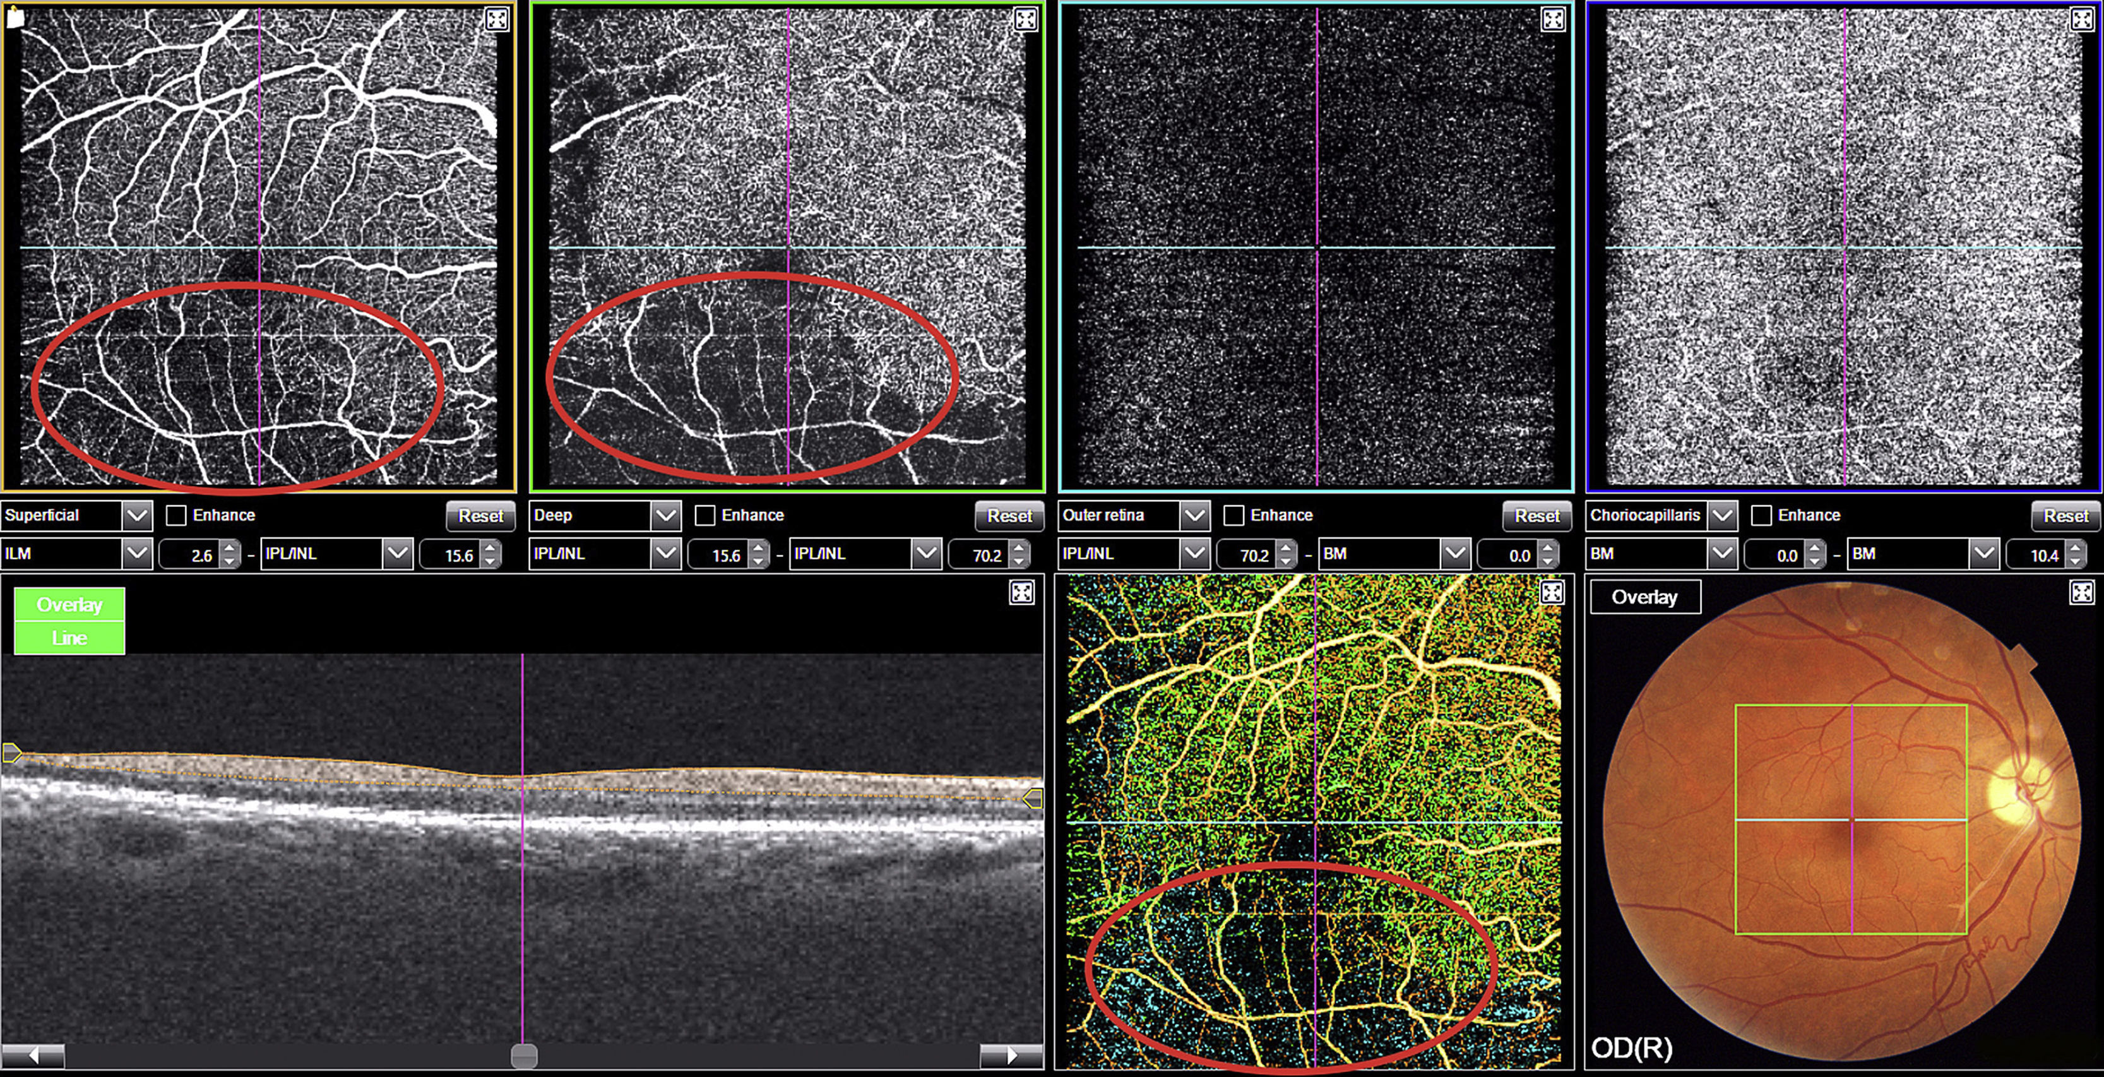Open the ILM boundary dropdown
Viewport: 2104px width, 1077px height.
click(137, 554)
